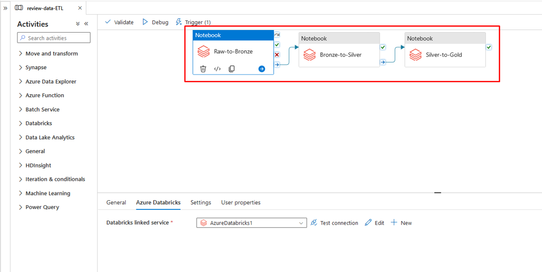Switch to the Settings tab

pos(201,202)
